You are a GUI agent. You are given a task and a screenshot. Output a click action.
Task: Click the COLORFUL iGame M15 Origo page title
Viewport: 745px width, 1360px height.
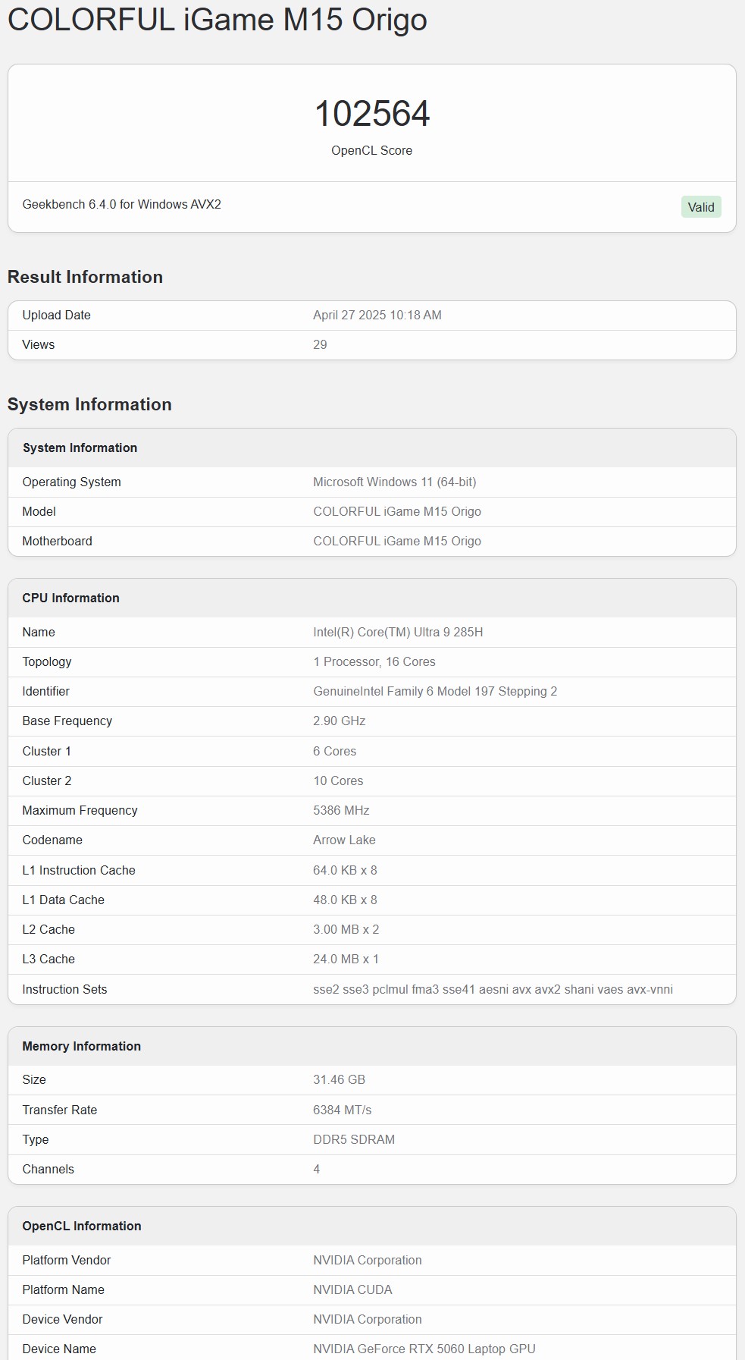tap(218, 20)
